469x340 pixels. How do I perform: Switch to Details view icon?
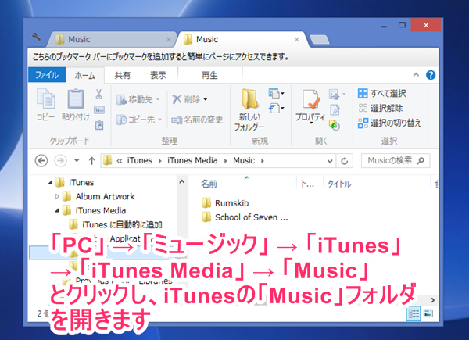(414, 313)
